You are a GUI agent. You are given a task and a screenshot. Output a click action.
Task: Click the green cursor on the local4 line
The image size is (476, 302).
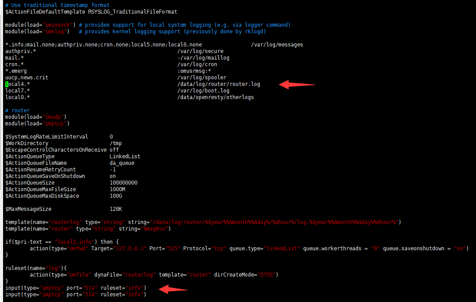[7, 84]
